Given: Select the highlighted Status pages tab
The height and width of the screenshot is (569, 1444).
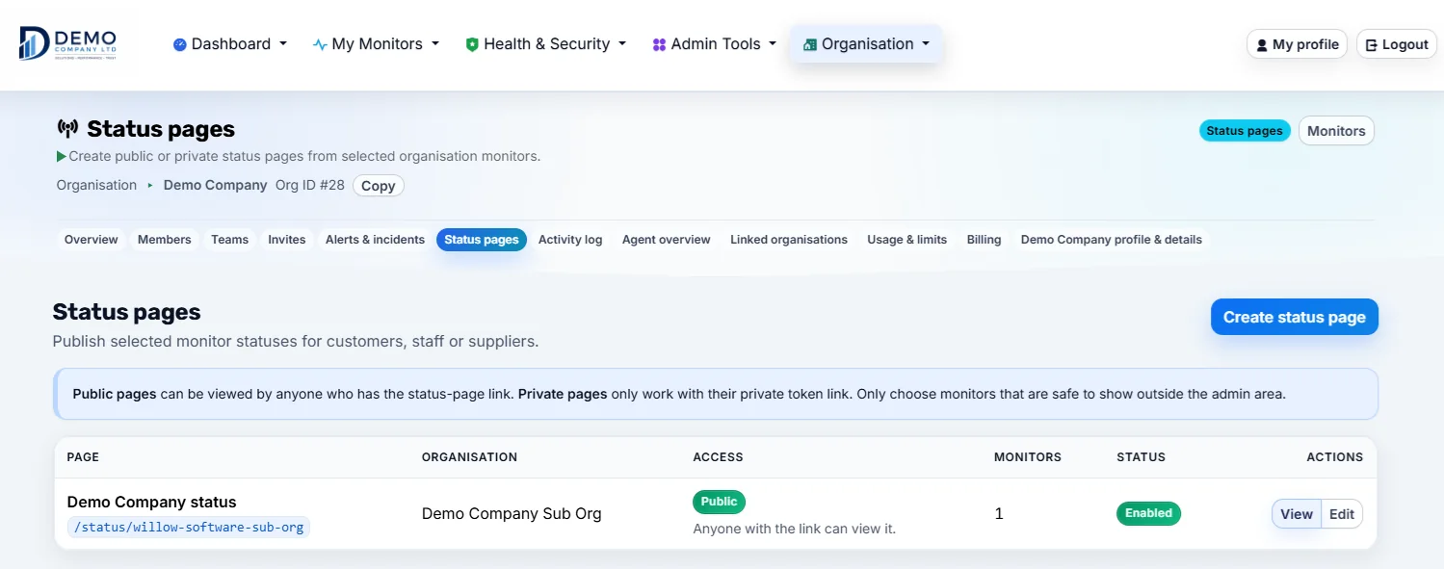Looking at the screenshot, I should tap(482, 240).
